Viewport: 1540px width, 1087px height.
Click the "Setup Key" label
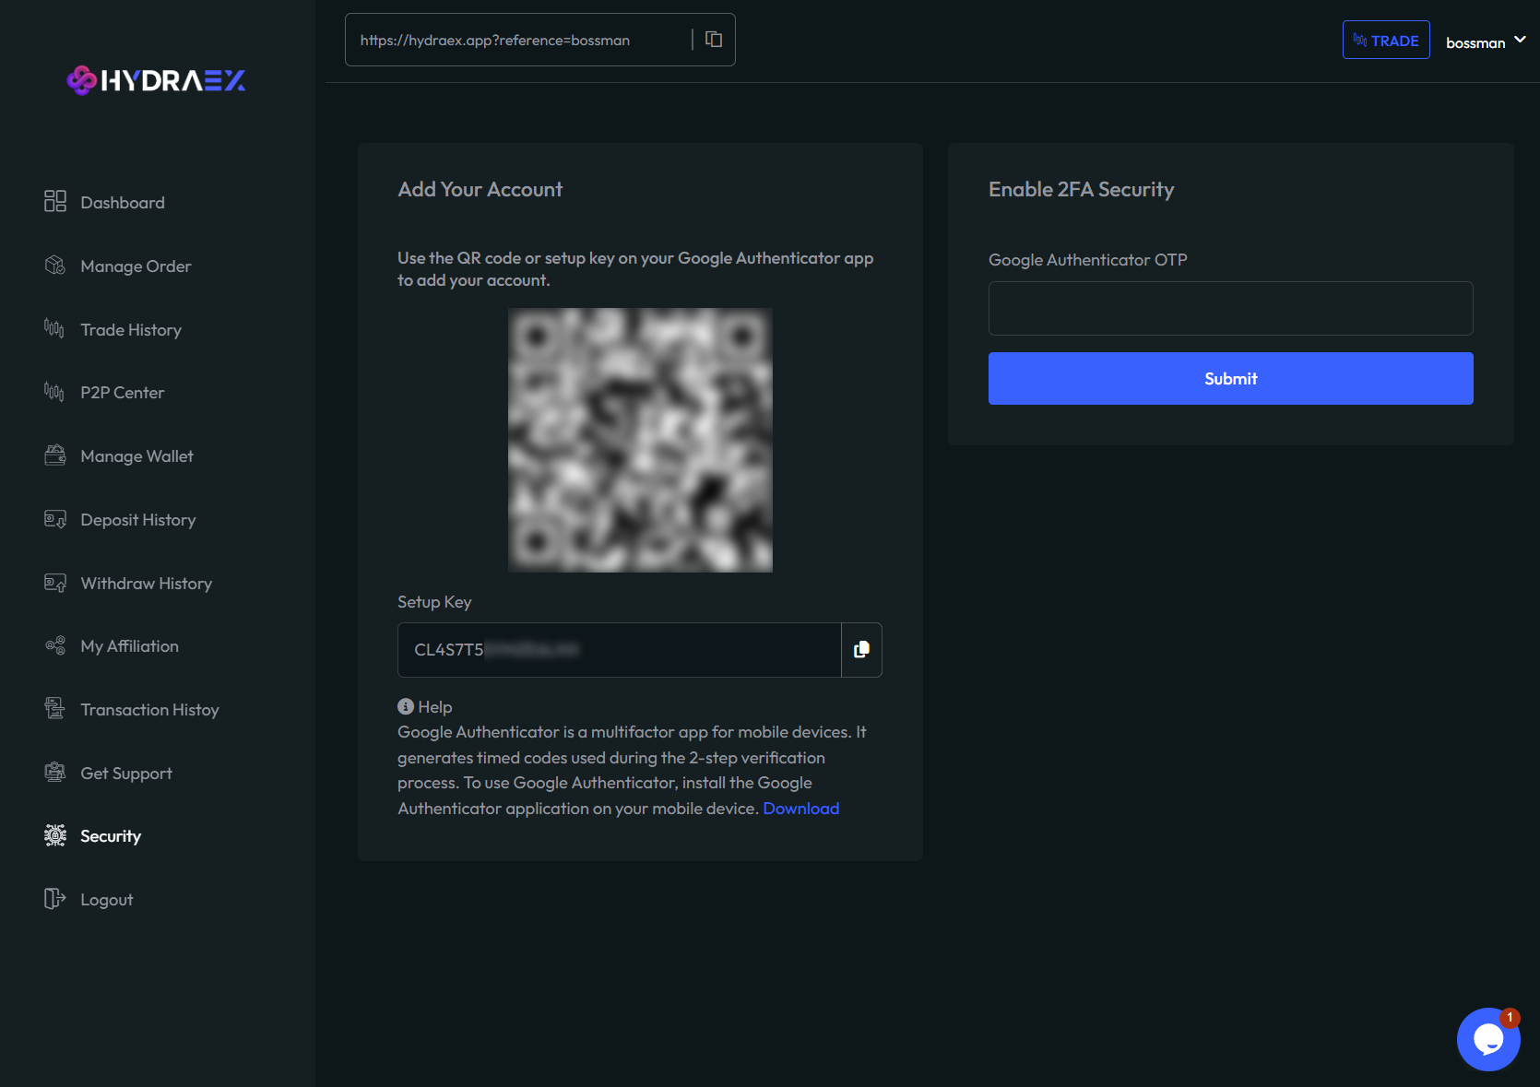(434, 601)
